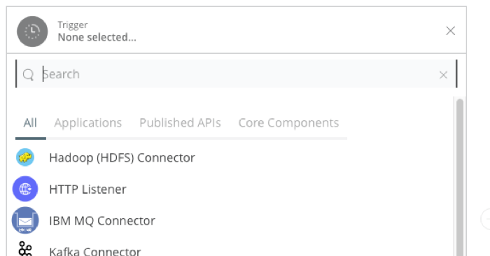The height and width of the screenshot is (256, 490).
Task: Click the HTTP Listener globe icon
Action: click(x=25, y=189)
